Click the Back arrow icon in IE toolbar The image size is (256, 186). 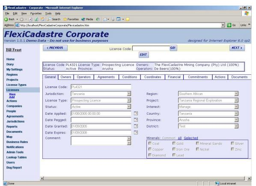(x=6, y=19)
